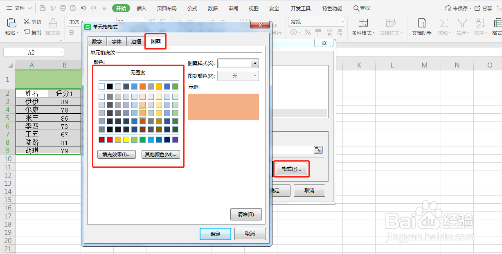Click the Cut (剪切) scissors icon
The width and height of the screenshot is (502, 254).
27,22
